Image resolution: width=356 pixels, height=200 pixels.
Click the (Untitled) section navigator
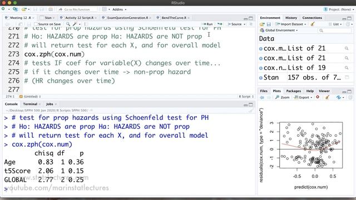pyautogui.click(x=30, y=96)
